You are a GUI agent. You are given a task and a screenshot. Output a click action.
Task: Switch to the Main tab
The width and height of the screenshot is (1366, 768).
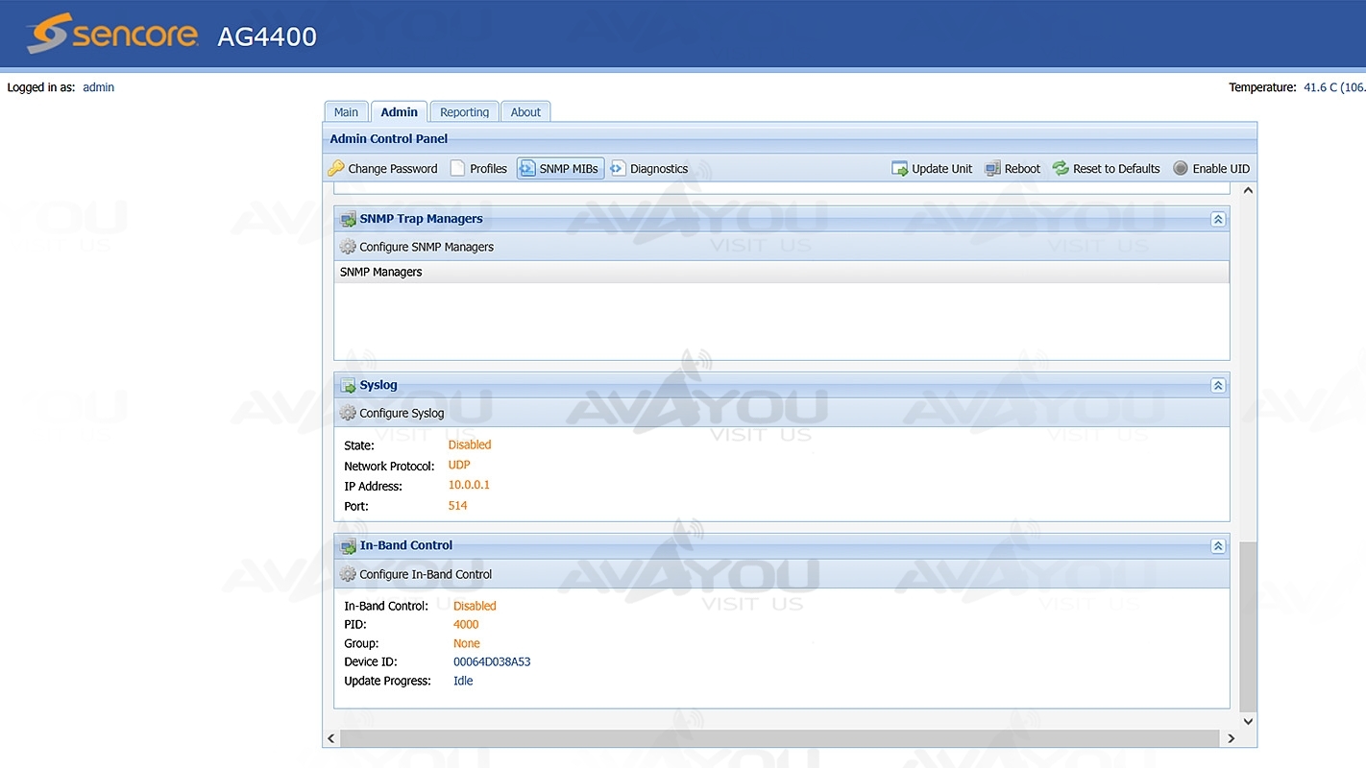coord(346,112)
